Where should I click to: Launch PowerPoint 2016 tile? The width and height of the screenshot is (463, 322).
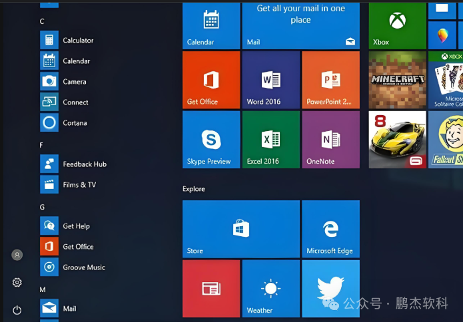[x=330, y=80]
